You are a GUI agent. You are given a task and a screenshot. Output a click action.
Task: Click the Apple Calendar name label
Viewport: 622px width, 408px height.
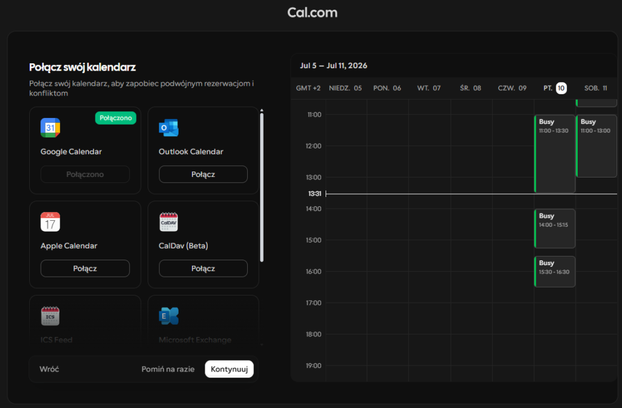(69, 246)
